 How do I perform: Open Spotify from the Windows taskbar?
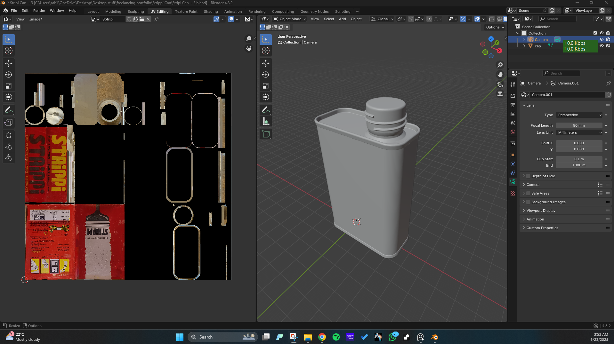click(336, 337)
